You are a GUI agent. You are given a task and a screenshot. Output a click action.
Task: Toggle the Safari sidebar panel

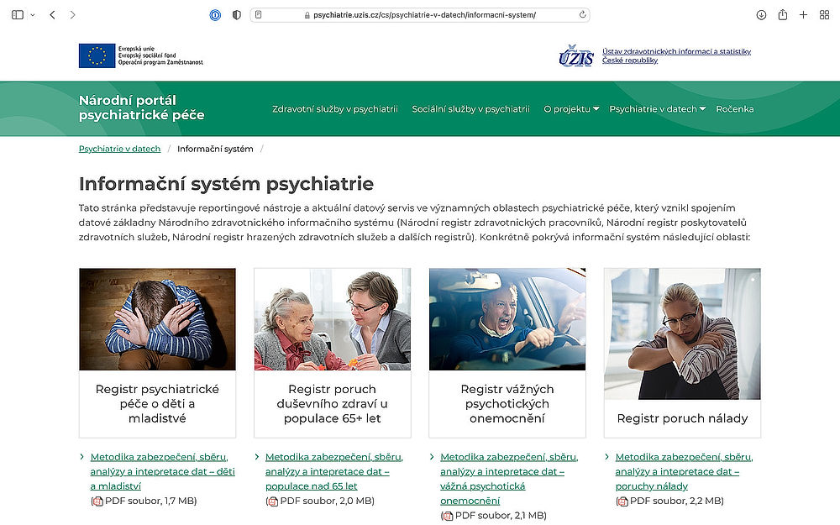[17, 14]
